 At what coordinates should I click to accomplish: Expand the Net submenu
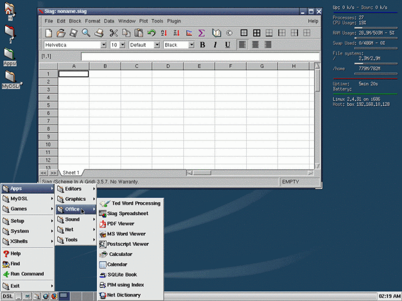pos(76,230)
